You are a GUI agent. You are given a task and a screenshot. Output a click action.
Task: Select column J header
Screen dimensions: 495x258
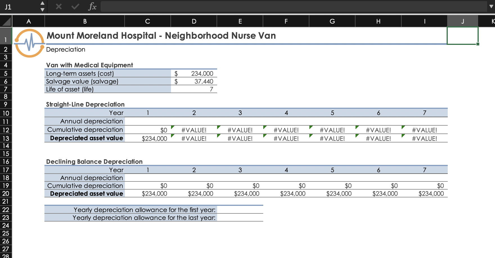463,21
